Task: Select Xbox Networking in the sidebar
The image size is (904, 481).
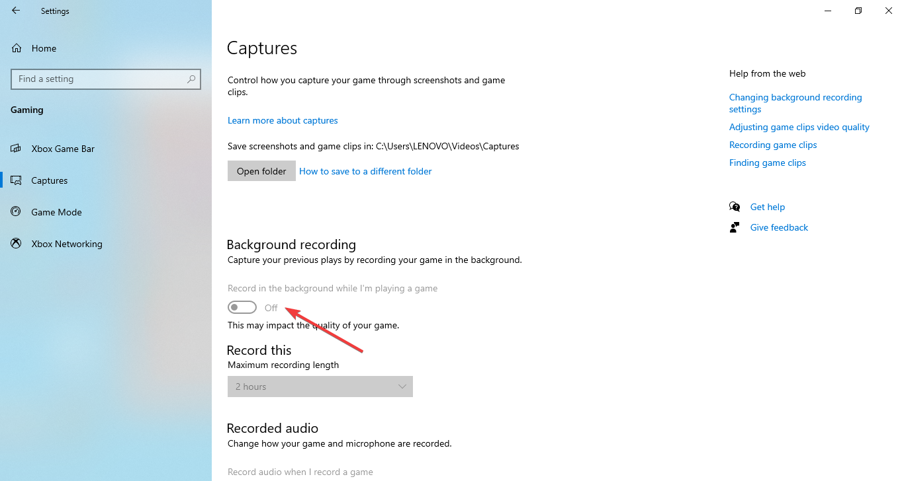Action: [67, 244]
